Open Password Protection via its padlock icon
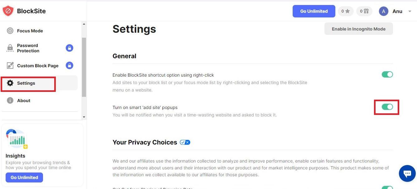This screenshot has width=417, height=189. 69,48
